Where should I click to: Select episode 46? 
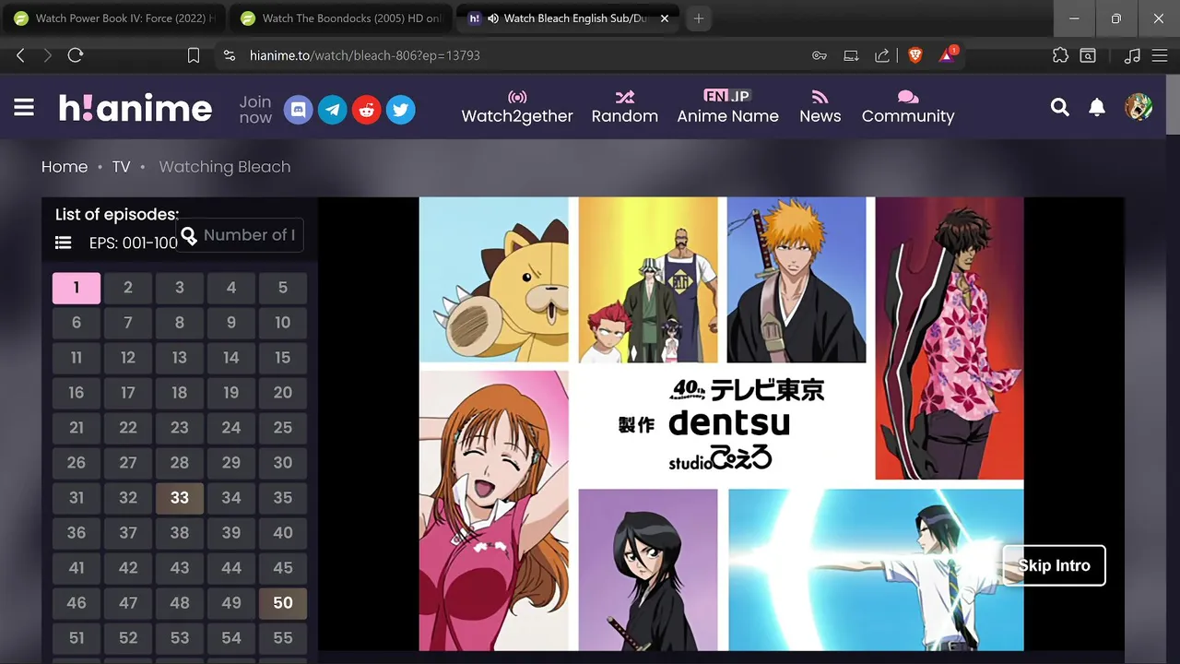click(77, 603)
